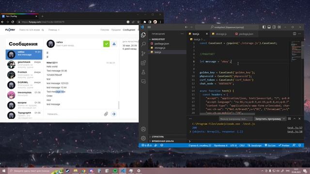Change the JavaScript language mode in status bar
This screenshot has width=310, height=174.
[x=254, y=145]
